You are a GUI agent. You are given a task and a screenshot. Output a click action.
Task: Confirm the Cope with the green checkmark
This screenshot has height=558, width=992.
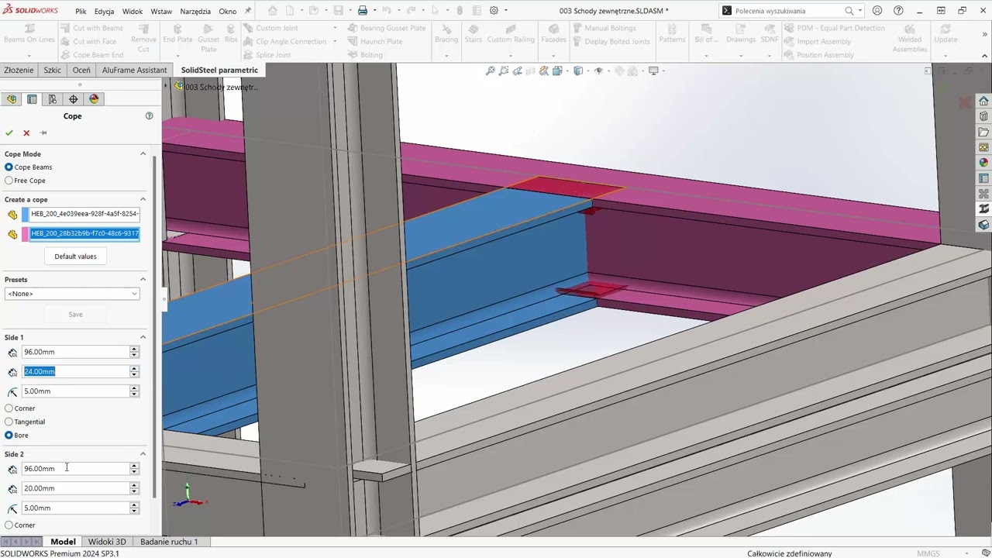pos(9,133)
